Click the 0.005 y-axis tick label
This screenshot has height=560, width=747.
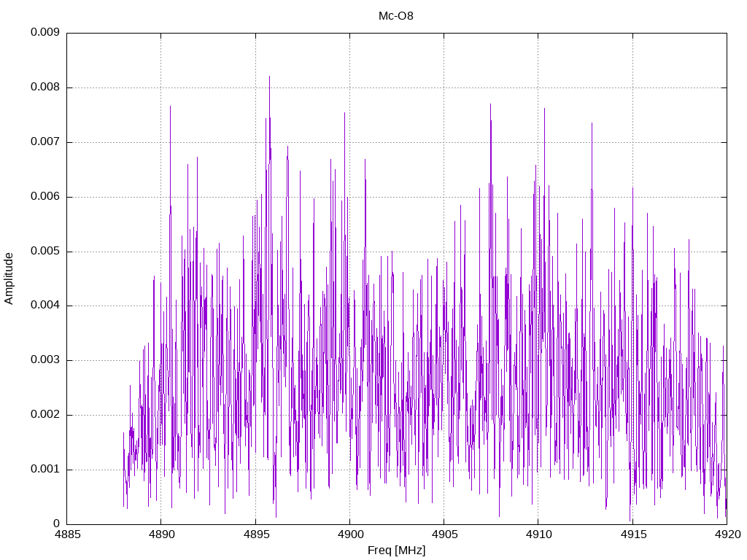[x=45, y=251]
